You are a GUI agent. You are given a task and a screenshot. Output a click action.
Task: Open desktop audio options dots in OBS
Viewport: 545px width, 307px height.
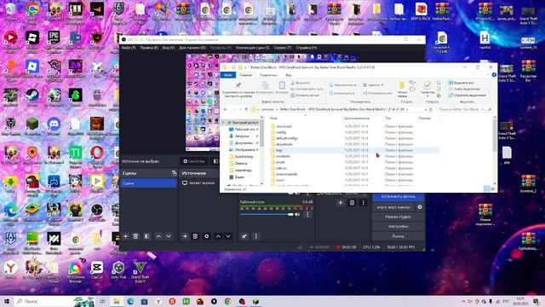[x=307, y=214]
